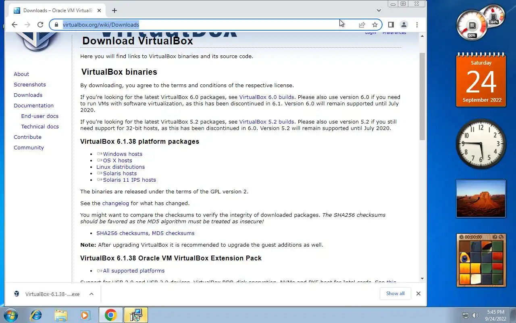Follow the VirtualBox 6.0 builds link

tap(266, 97)
